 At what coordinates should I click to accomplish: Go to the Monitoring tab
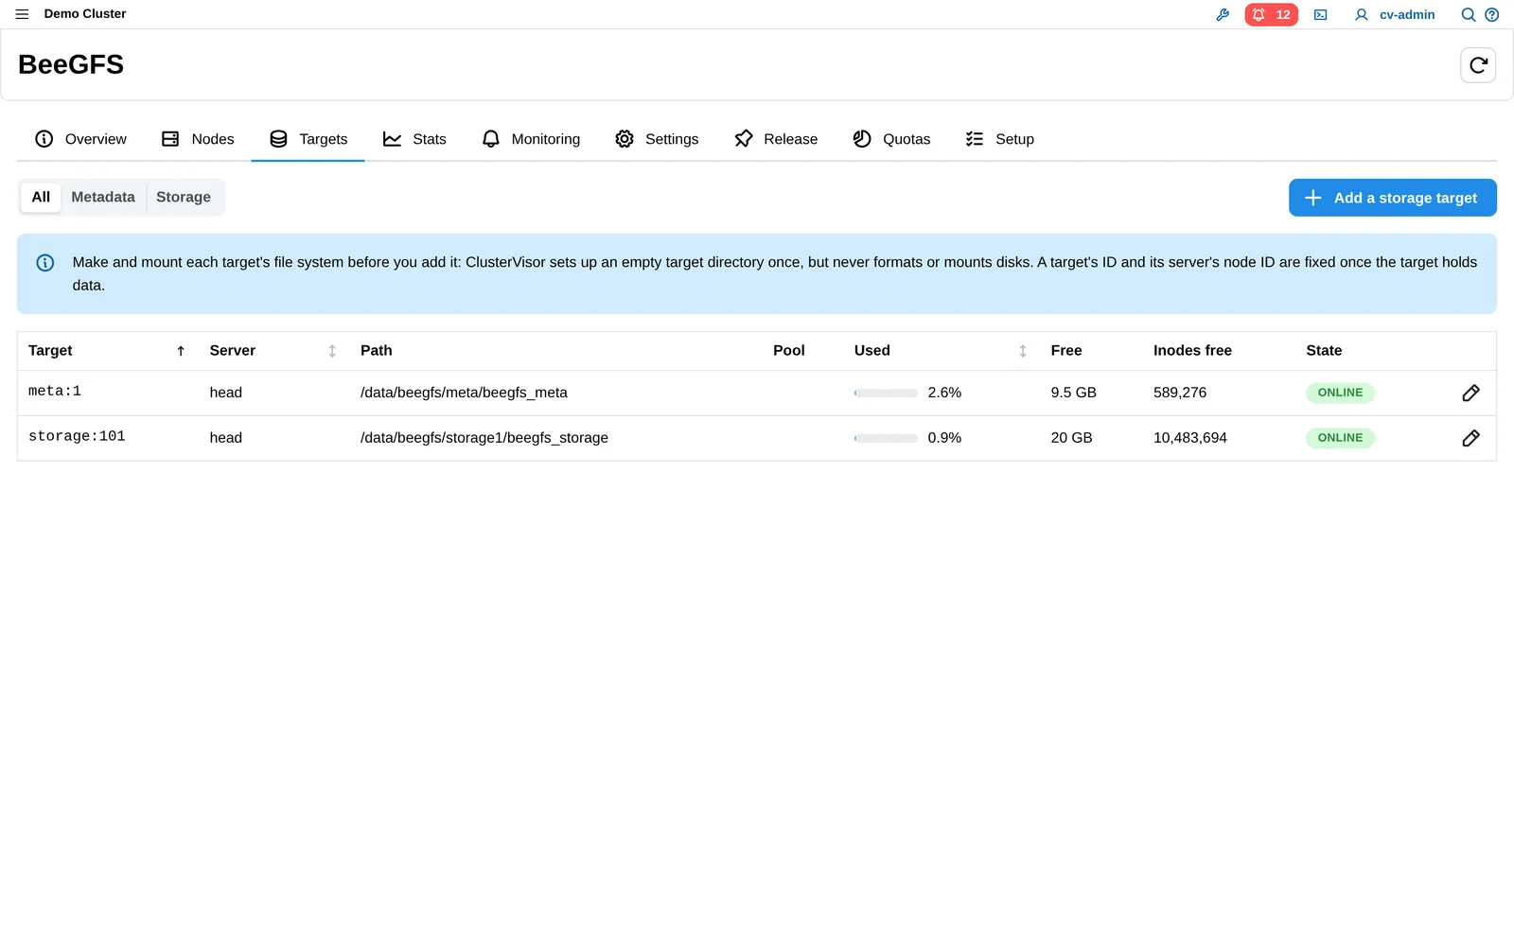531,139
